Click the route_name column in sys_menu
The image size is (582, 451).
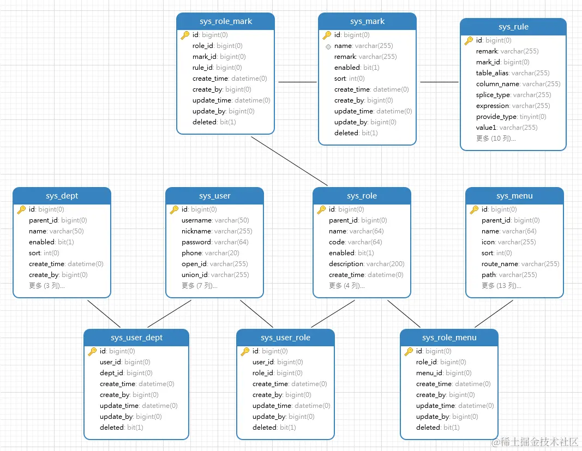tap(520, 264)
